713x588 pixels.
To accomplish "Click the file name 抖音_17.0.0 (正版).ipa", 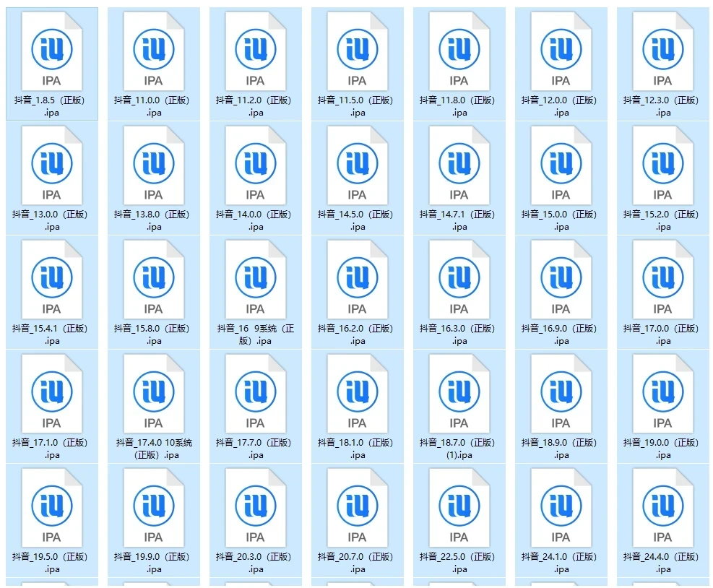I will (661, 334).
